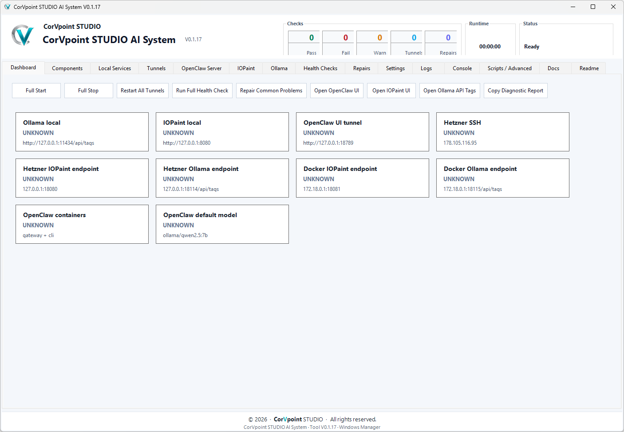Select the Ollama tab

(279, 68)
